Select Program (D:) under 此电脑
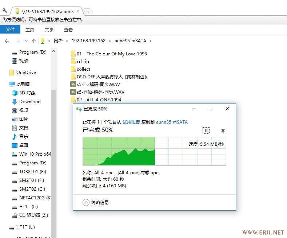 coord(29,163)
